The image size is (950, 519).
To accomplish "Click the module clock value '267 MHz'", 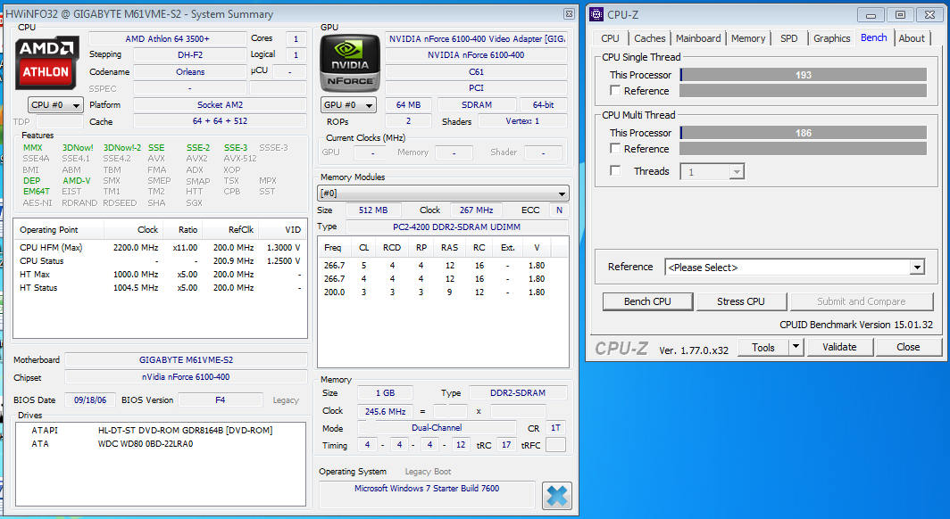I will [476, 210].
